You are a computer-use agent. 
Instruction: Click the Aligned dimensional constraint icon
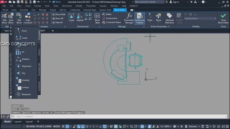click(80, 18)
